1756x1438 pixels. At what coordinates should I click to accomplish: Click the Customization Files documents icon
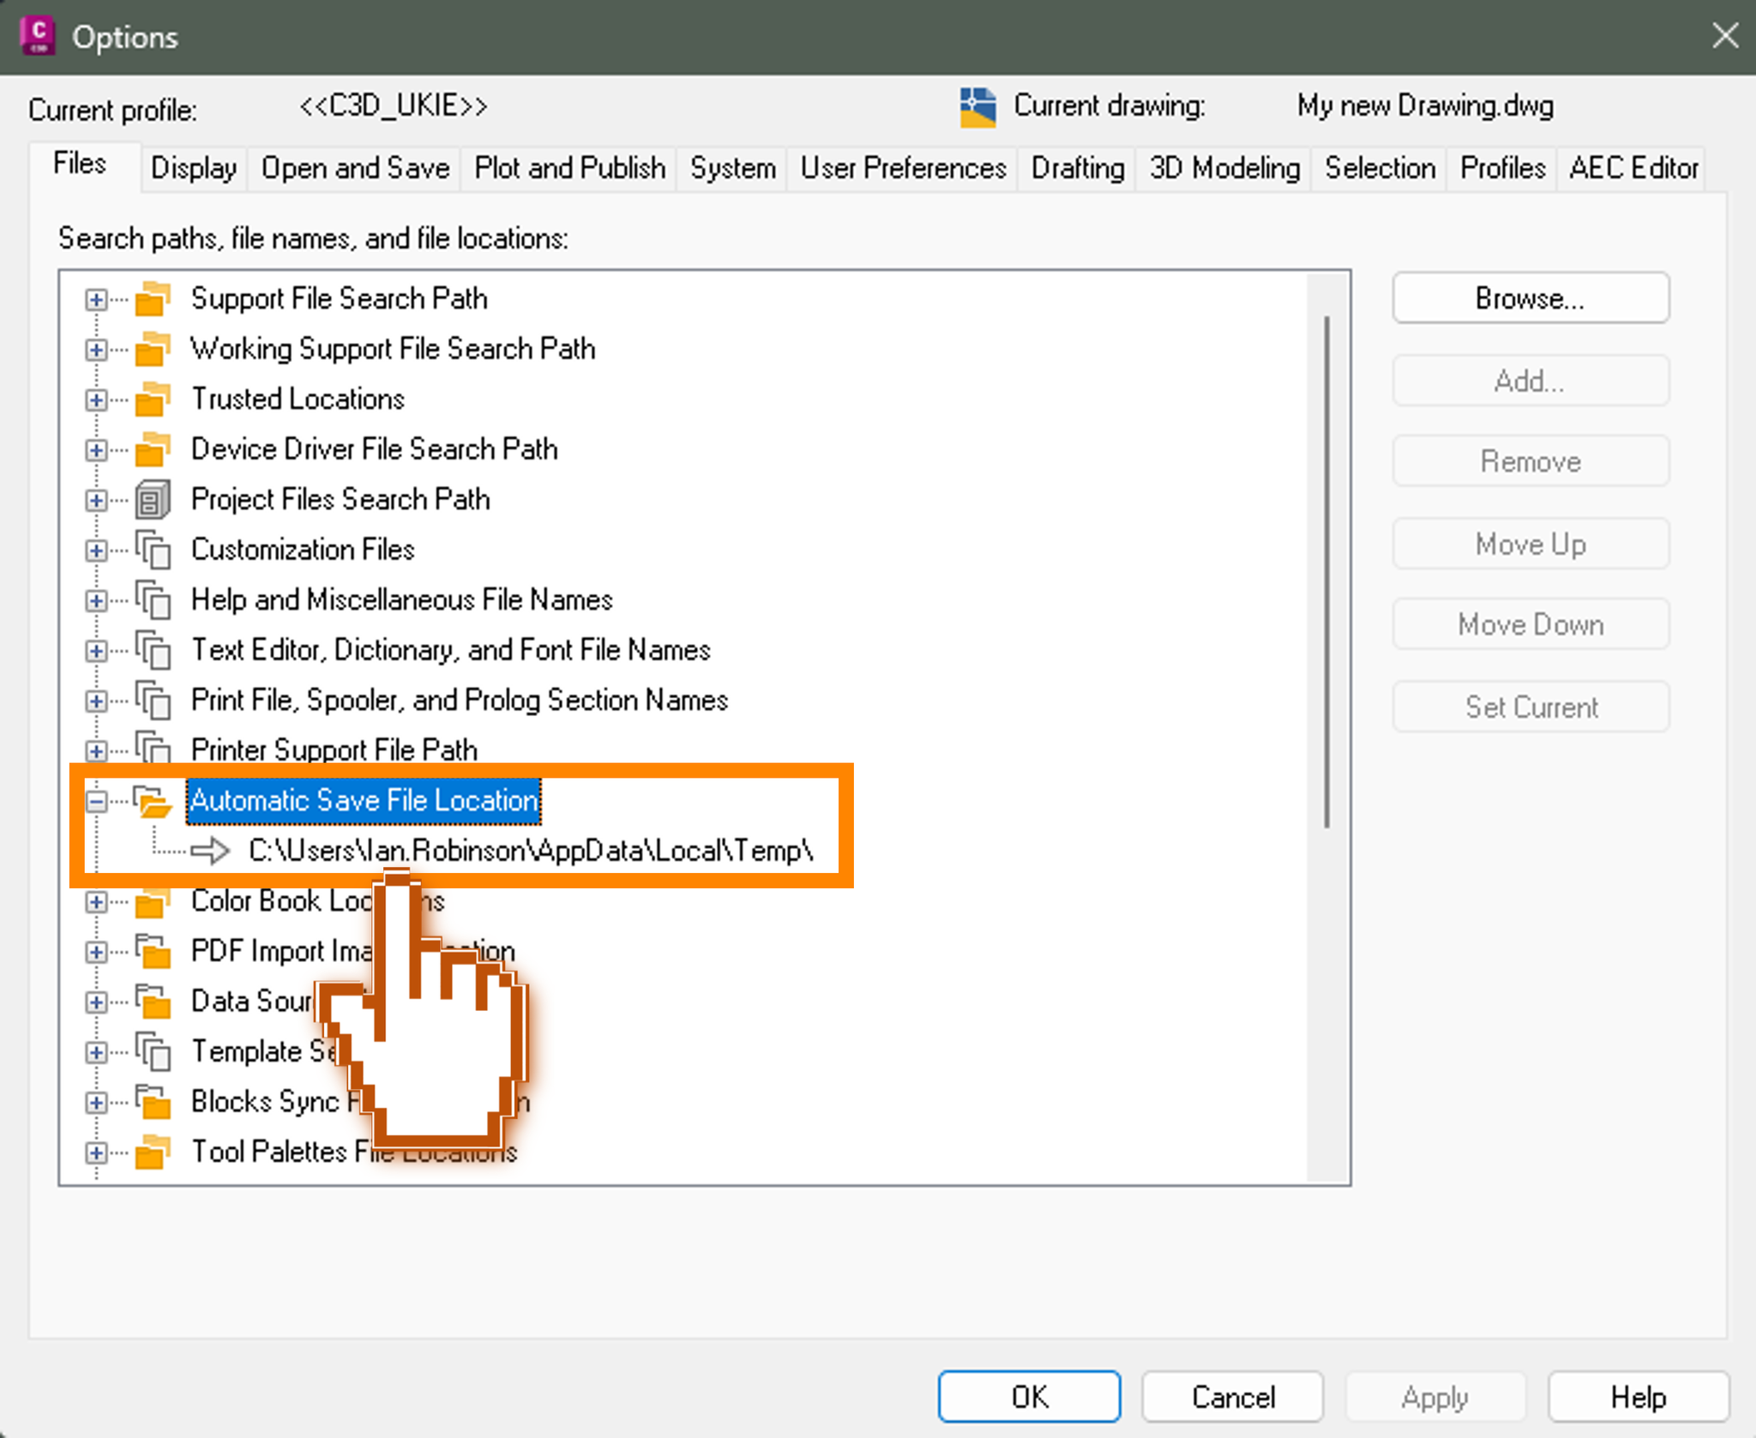tap(153, 550)
